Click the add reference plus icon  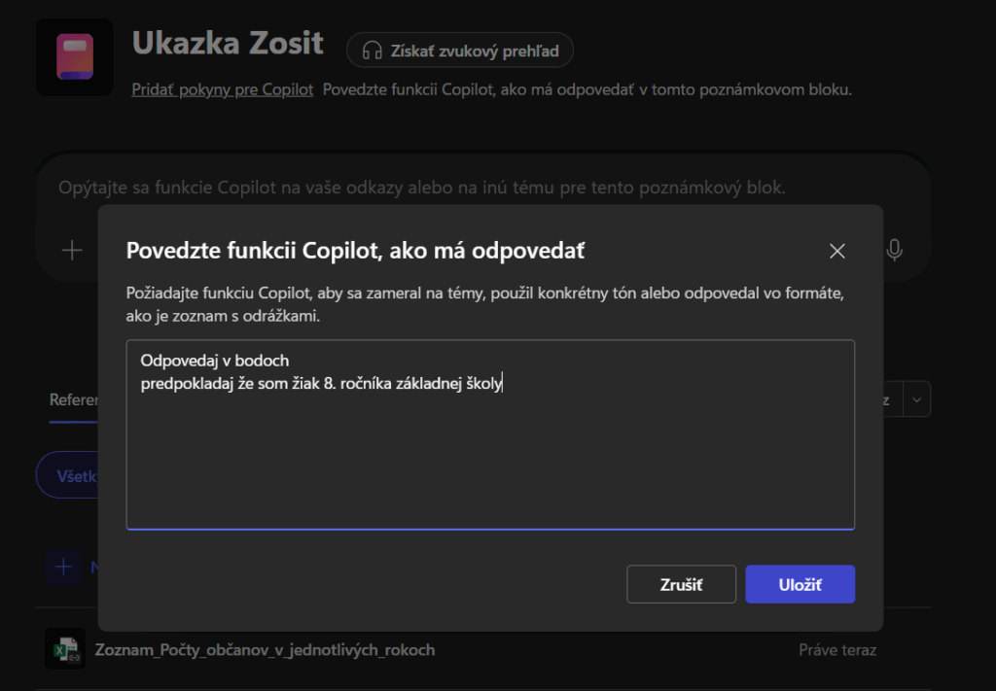63,567
